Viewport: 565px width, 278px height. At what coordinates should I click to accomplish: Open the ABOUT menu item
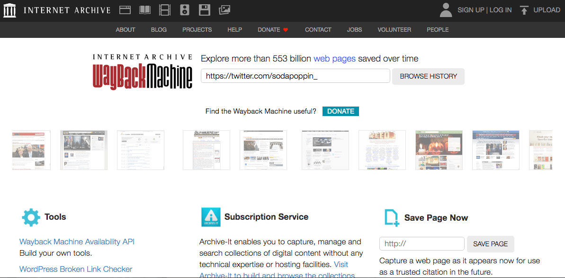[125, 29]
